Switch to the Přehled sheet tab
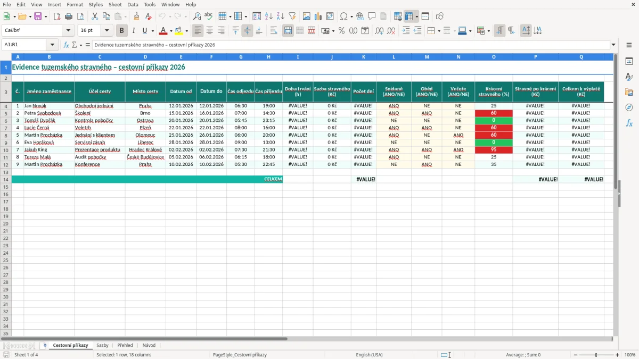 [x=125, y=345]
